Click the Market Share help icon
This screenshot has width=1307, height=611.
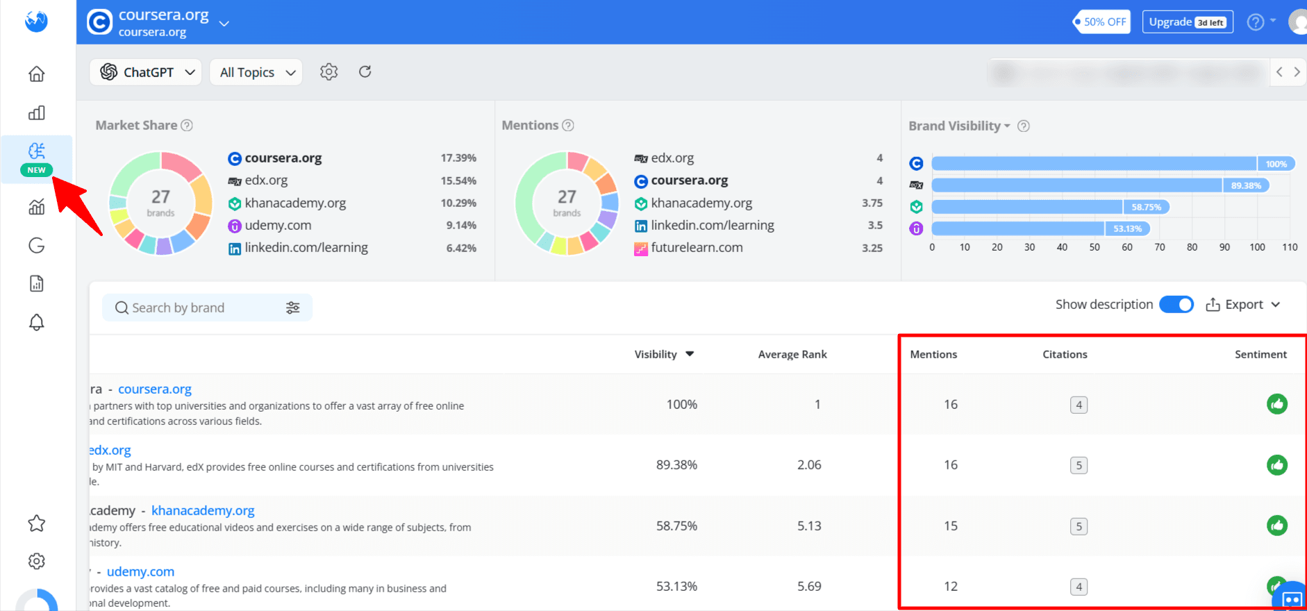pos(187,126)
